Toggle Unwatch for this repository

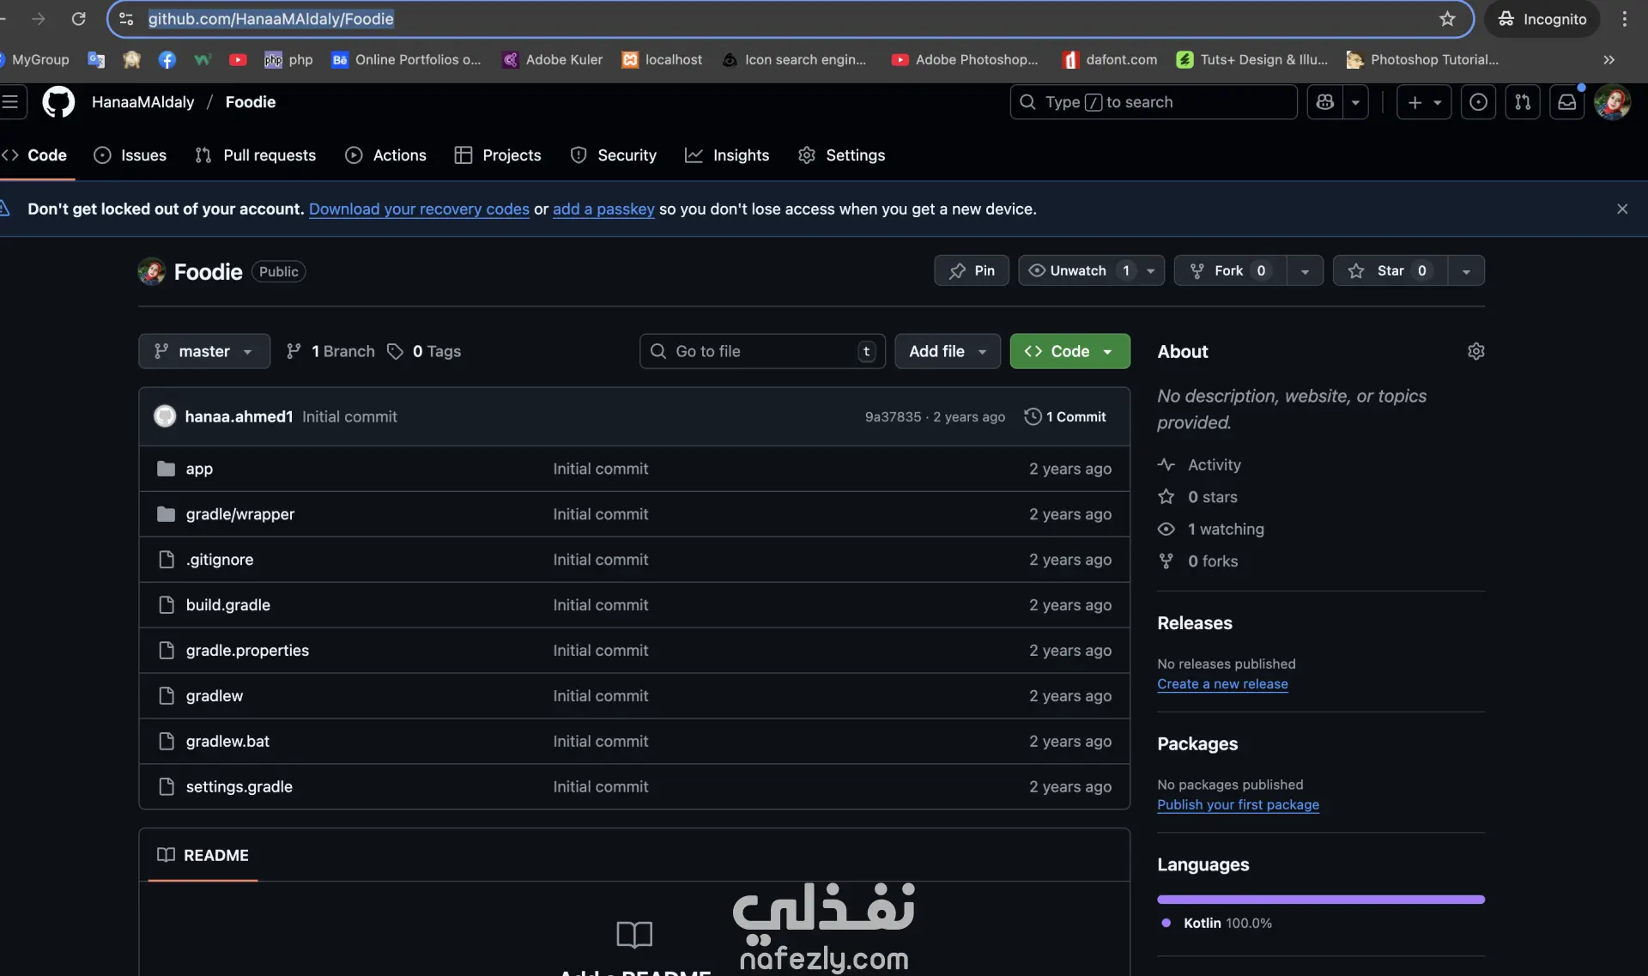(x=1078, y=270)
